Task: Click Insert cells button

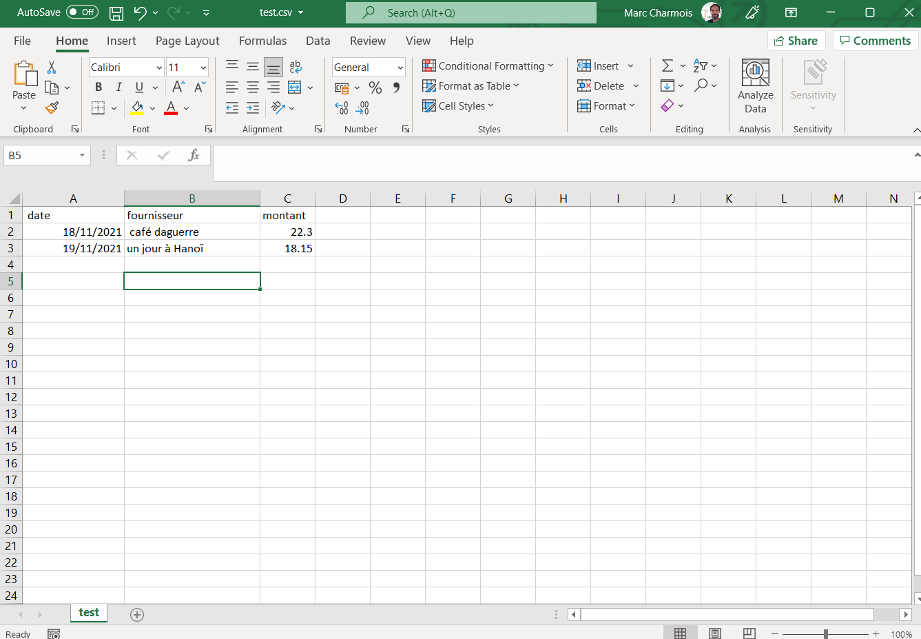Action: pos(598,65)
